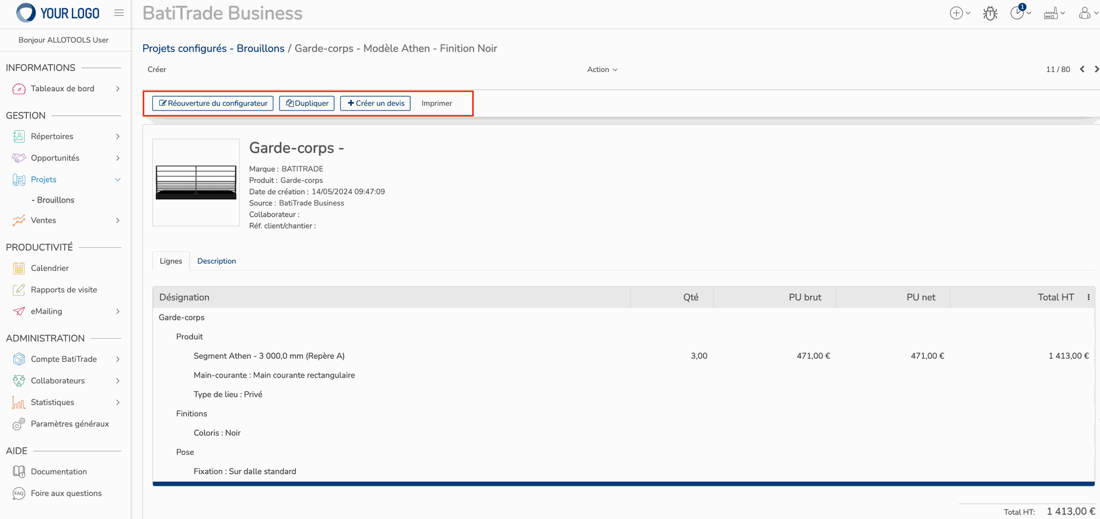Click the Tableaux de bord gauge icon
The width and height of the screenshot is (1100, 519).
coord(19,89)
